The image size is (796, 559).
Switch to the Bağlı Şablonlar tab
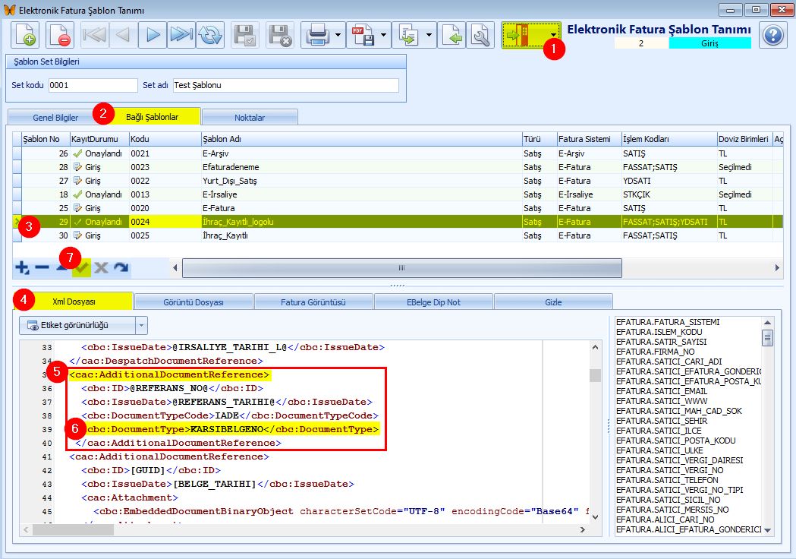[x=152, y=117]
